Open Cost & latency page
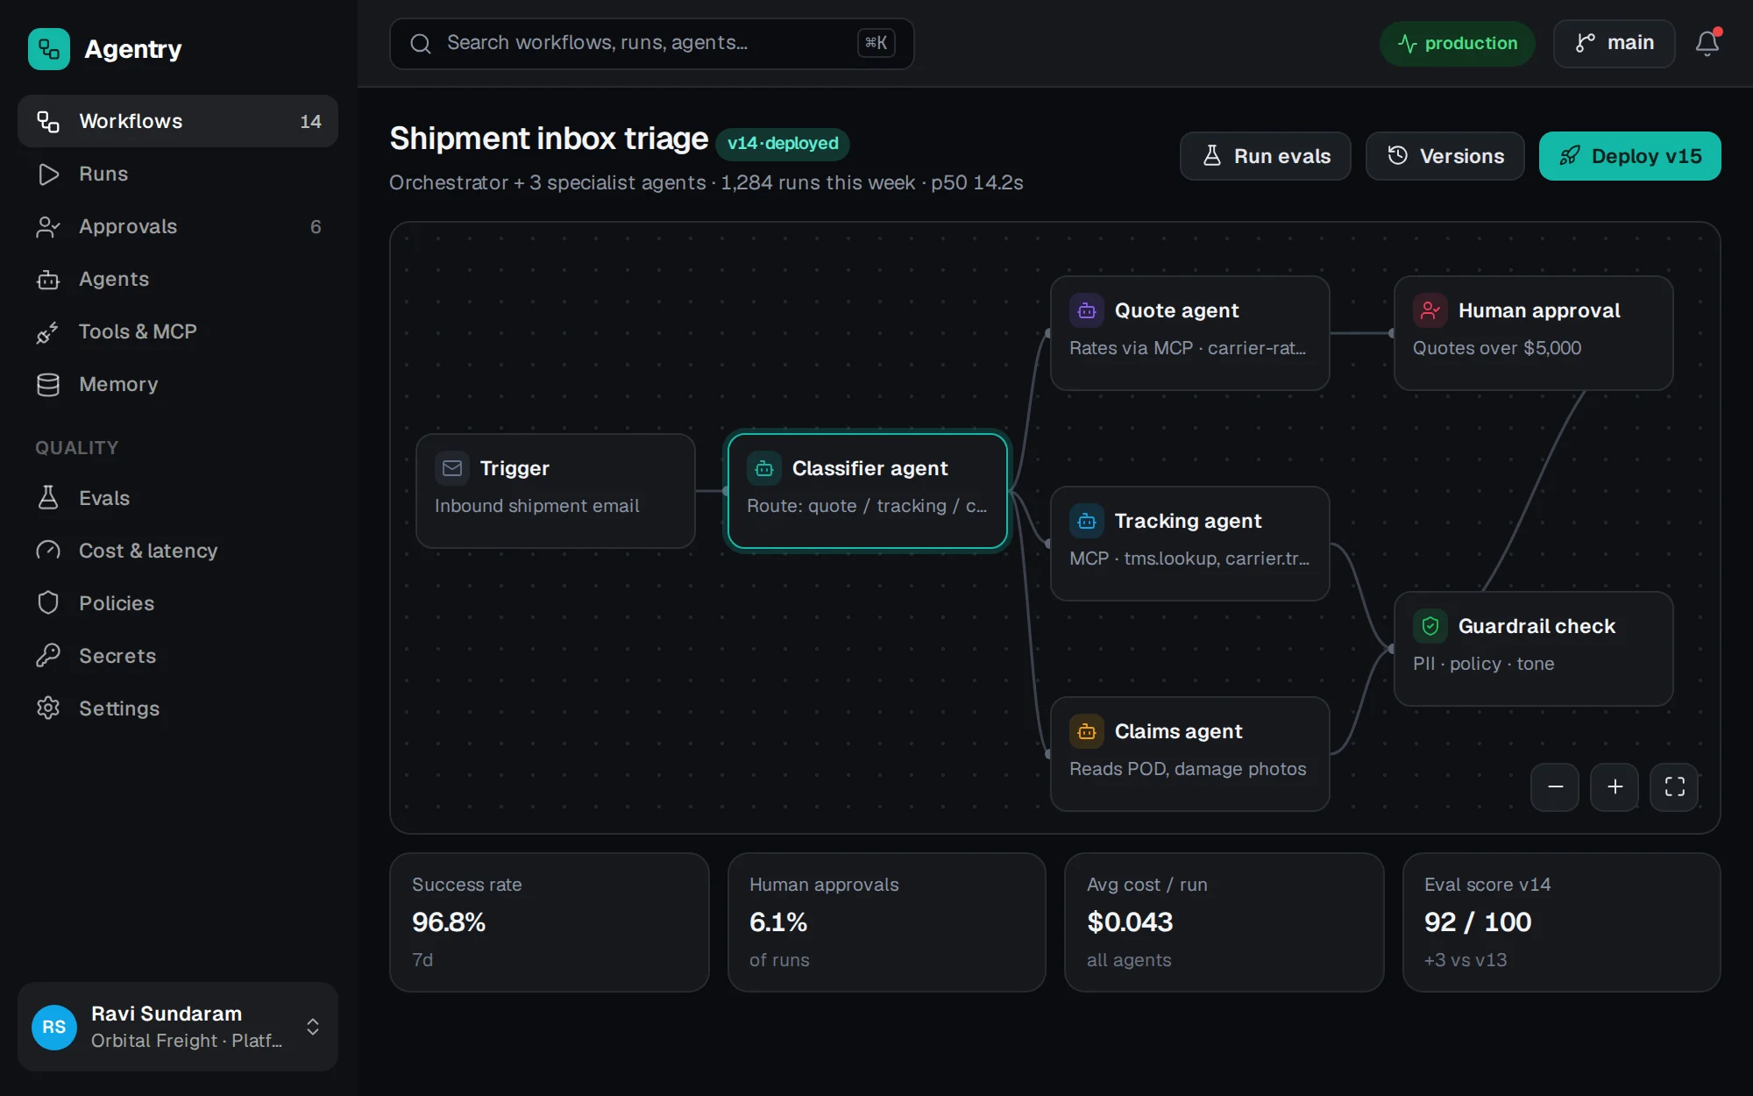The width and height of the screenshot is (1753, 1096). pos(178,551)
